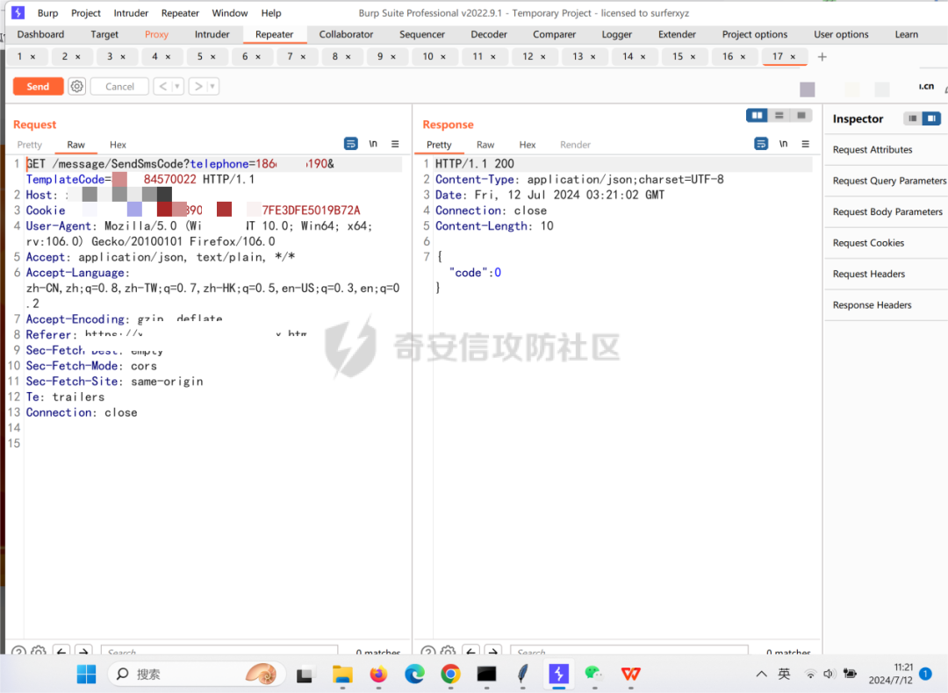Jump to previous match in Response search

(471, 652)
